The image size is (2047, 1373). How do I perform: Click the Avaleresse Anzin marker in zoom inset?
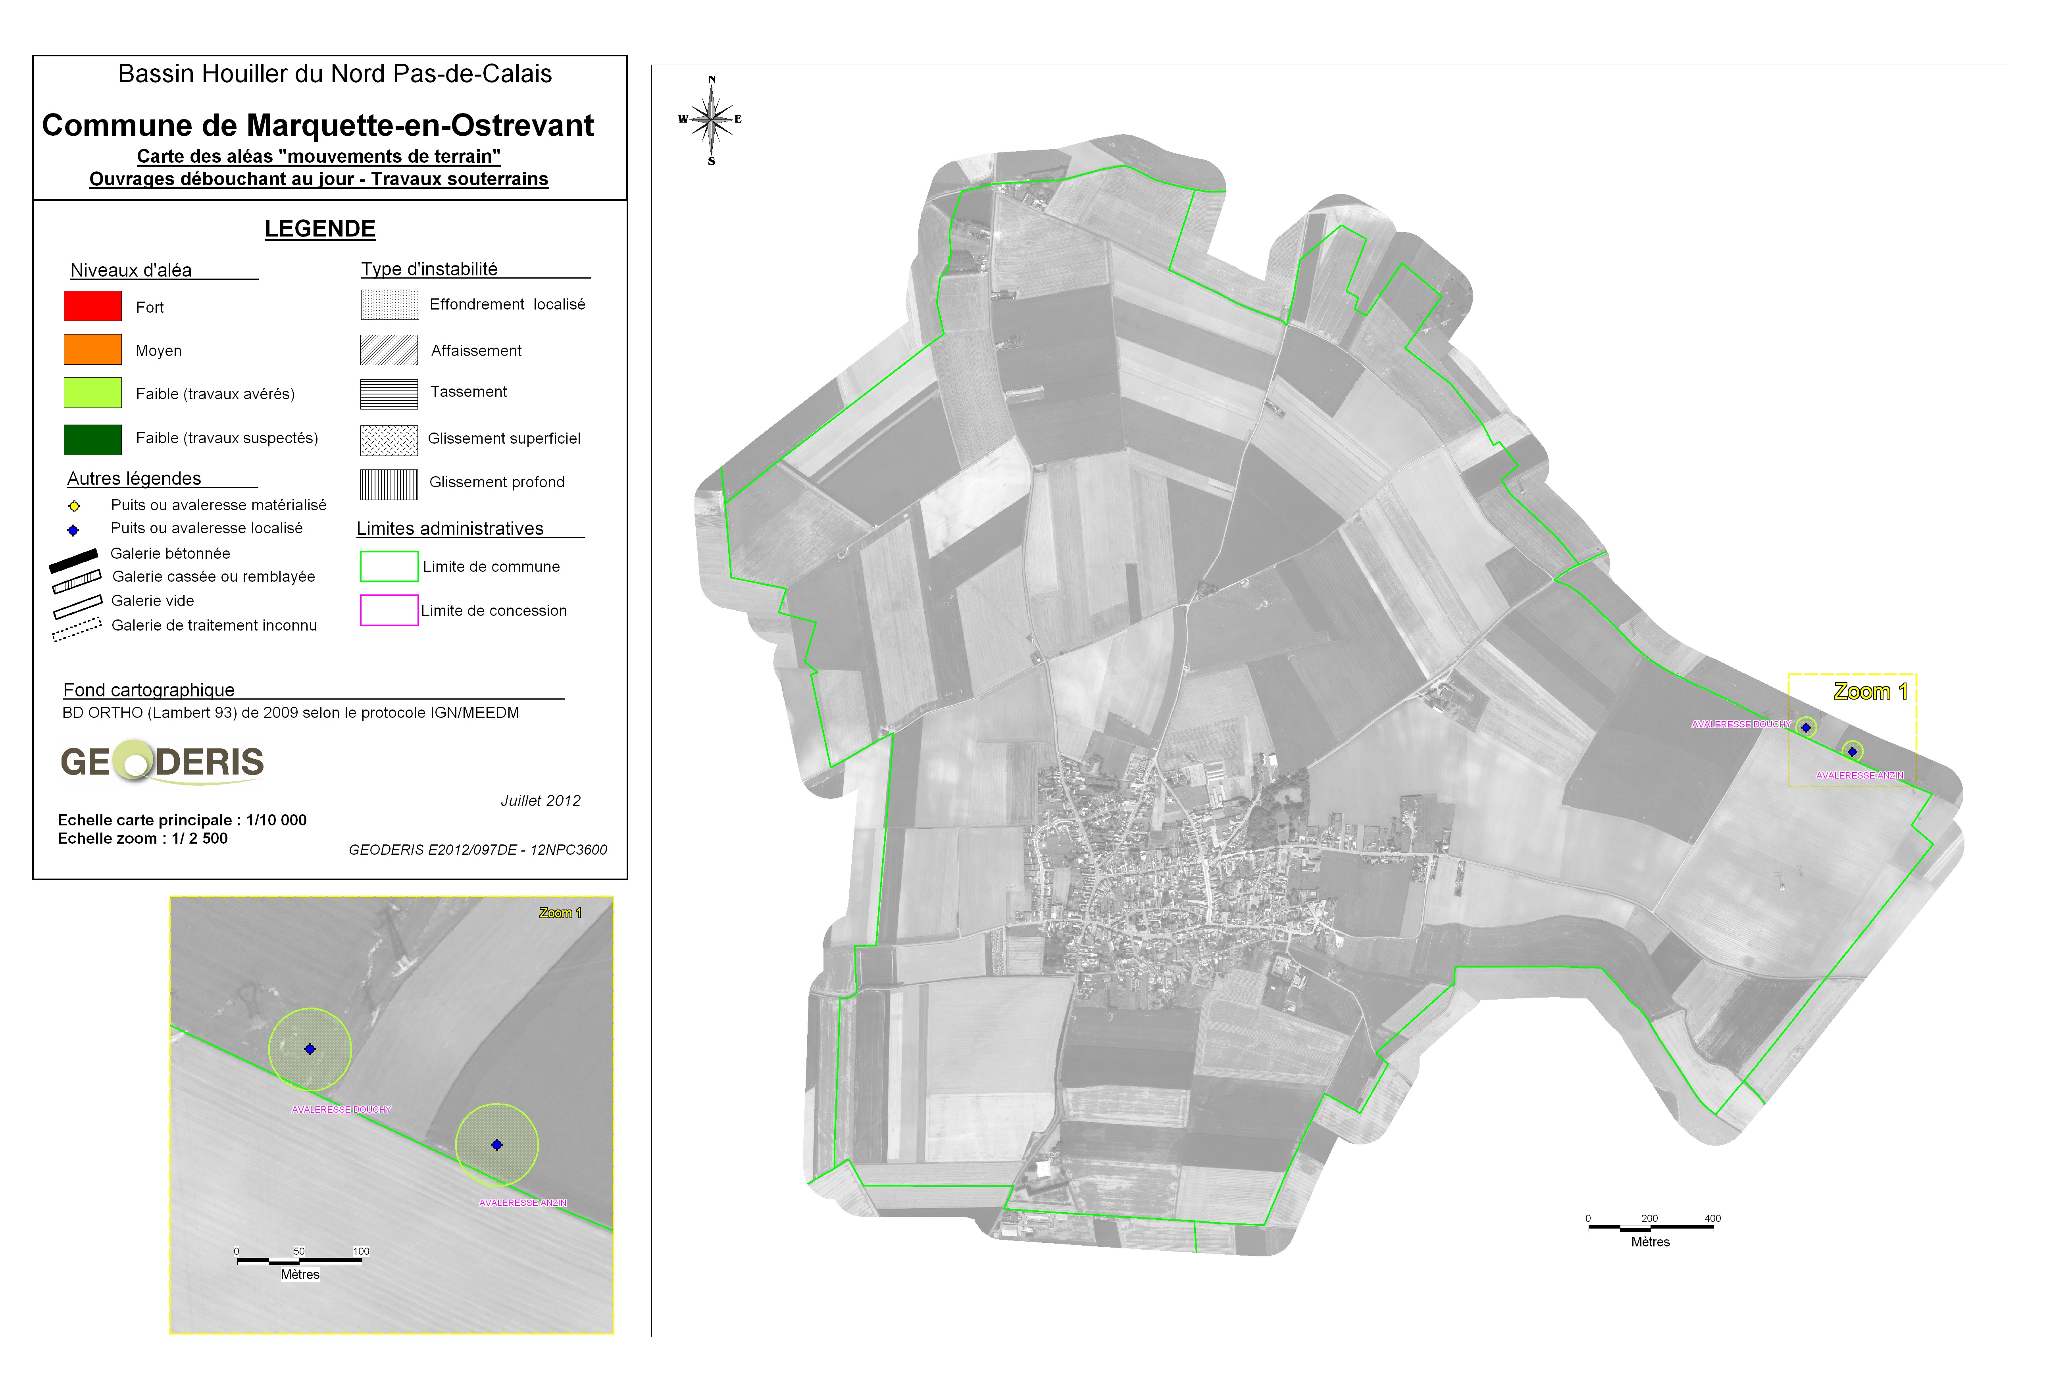(496, 1144)
